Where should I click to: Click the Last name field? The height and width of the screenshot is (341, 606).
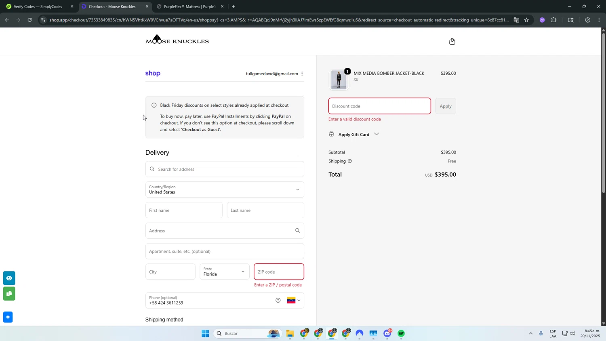tap(265, 210)
